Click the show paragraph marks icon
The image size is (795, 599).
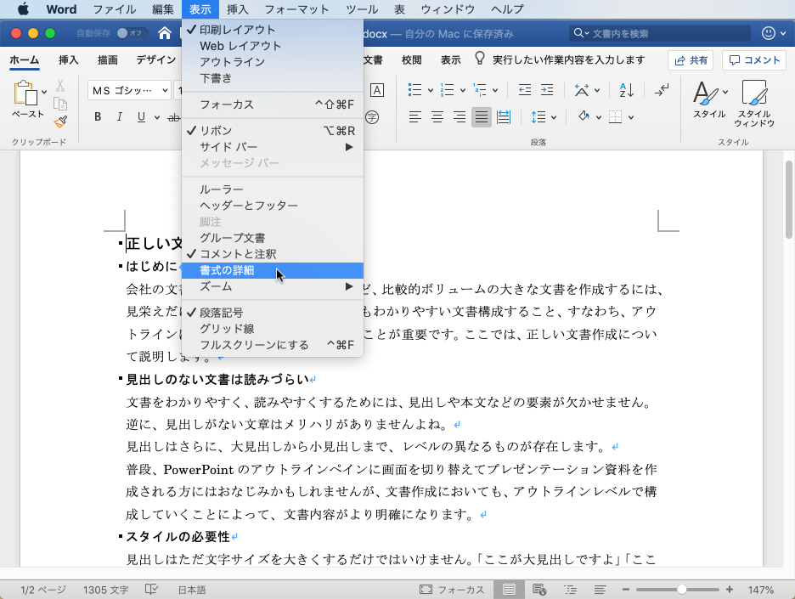[662, 90]
